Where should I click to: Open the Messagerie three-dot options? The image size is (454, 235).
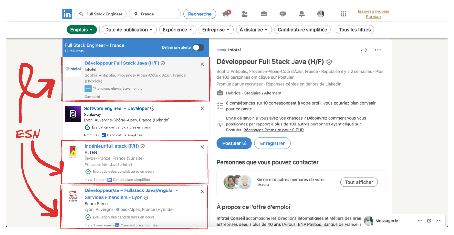(420, 221)
